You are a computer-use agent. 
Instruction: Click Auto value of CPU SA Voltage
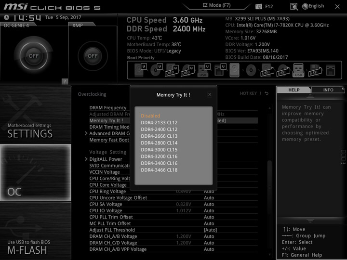pyautogui.click(x=209, y=204)
